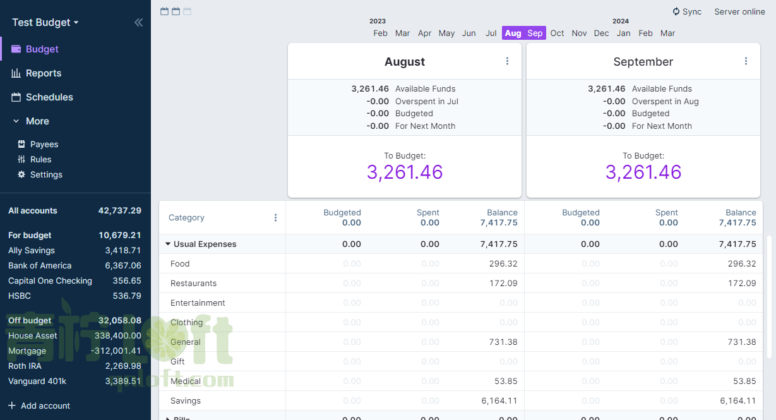Open the September month options menu
Viewport: 776px width, 420px height.
click(746, 61)
